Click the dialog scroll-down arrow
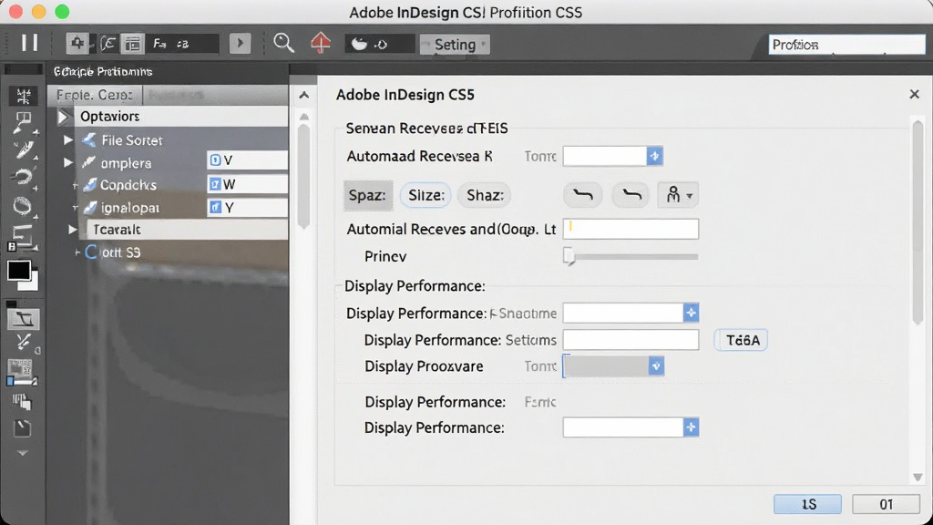The image size is (933, 525). tap(918, 478)
